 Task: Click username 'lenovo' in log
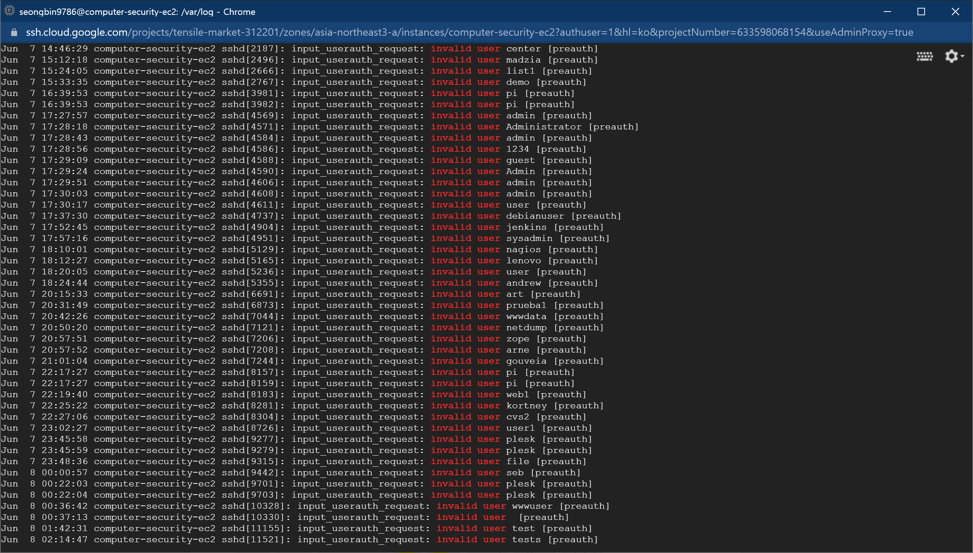point(523,261)
